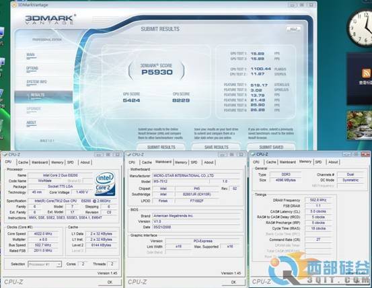The height and width of the screenshot is (288, 372).
Task: Switch to About tab in second CPU-Z
Action: (x=209, y=162)
